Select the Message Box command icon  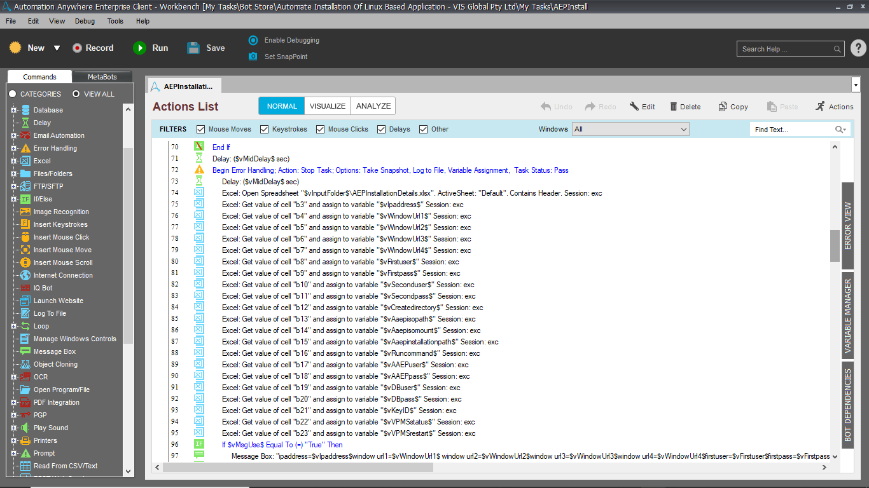(x=25, y=351)
